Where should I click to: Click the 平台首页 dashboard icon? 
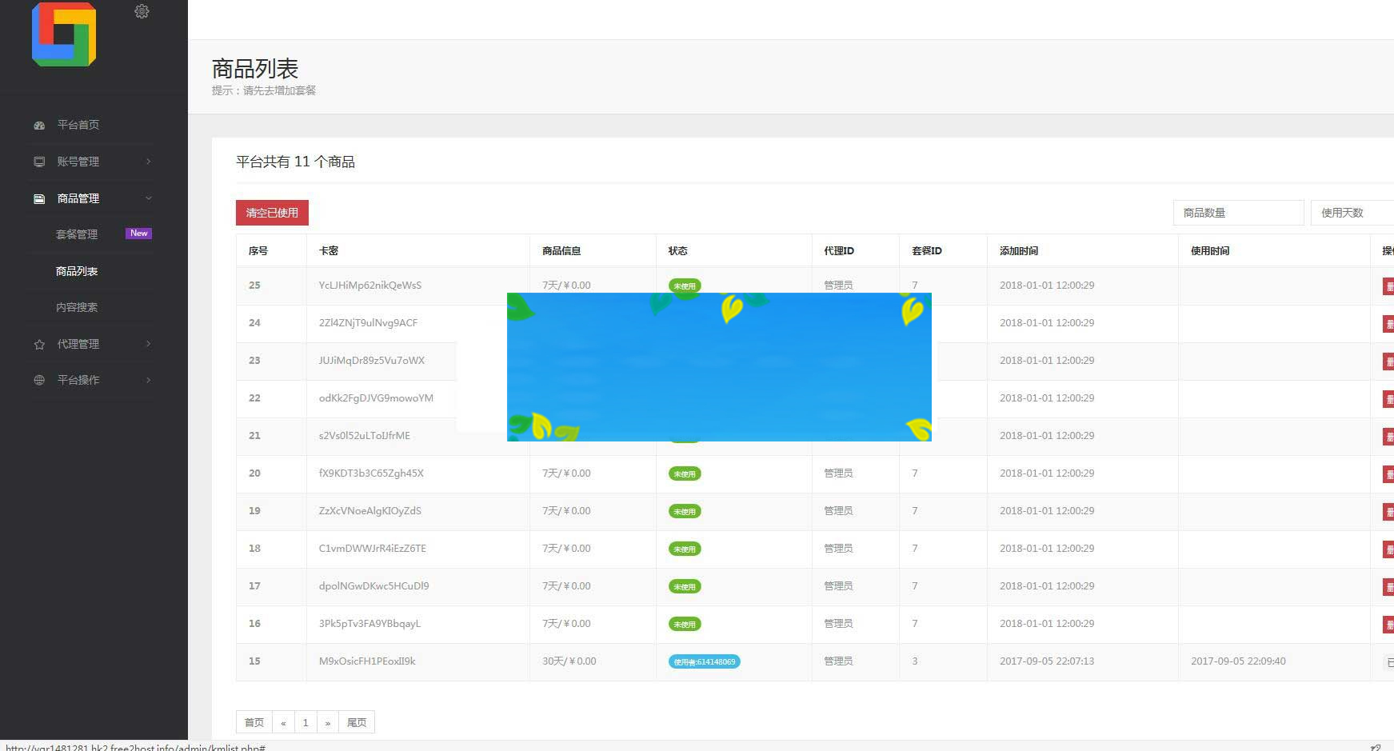[39, 126]
